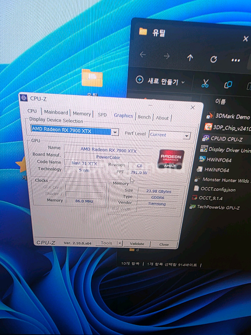This screenshot has height=335, width=251.
Task: Click the Validate button
Action: tap(137, 244)
